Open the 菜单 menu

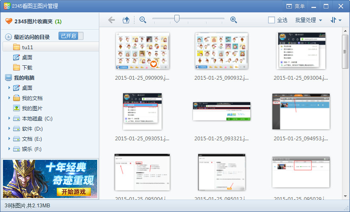pos(295,6)
